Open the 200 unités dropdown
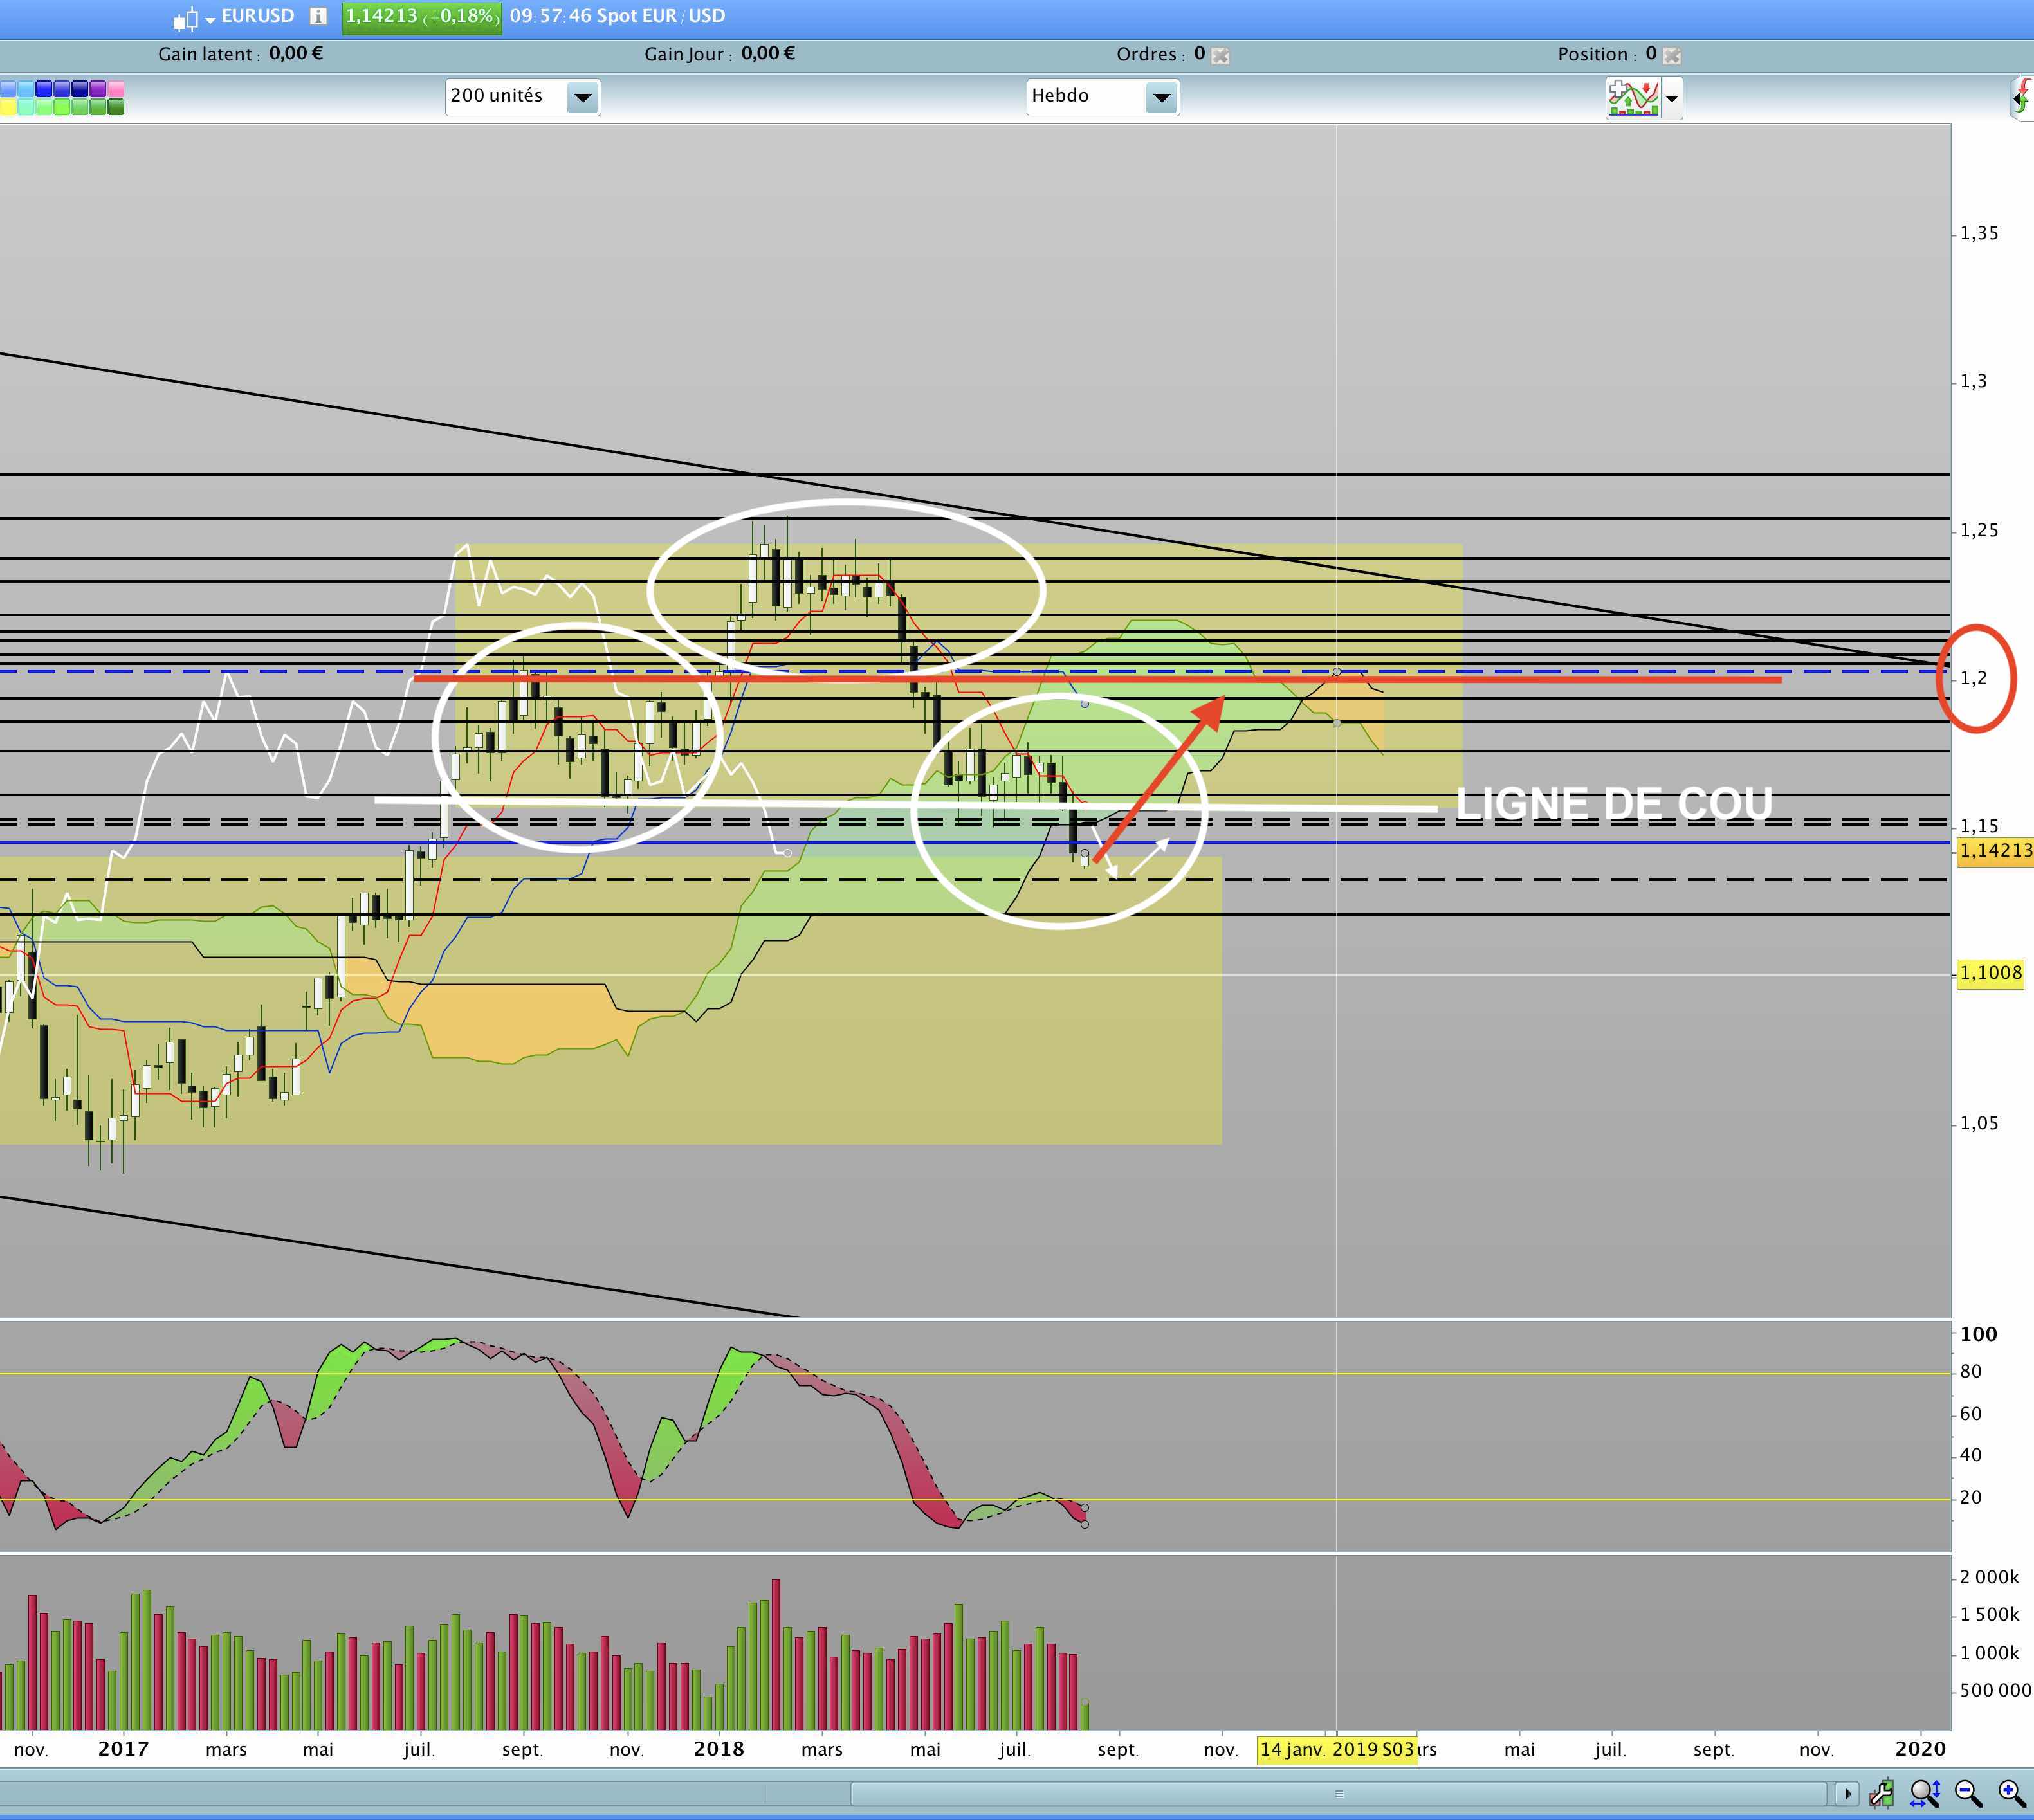The image size is (2034, 1820). tap(582, 97)
